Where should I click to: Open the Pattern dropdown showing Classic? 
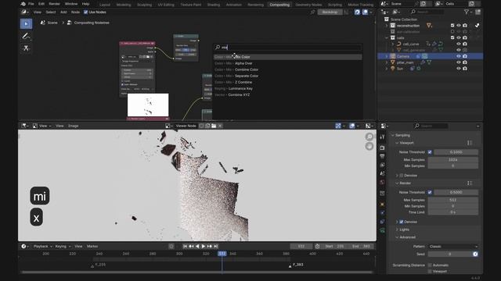click(x=453, y=247)
